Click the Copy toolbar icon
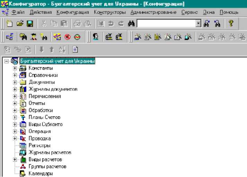 (x=54, y=24)
